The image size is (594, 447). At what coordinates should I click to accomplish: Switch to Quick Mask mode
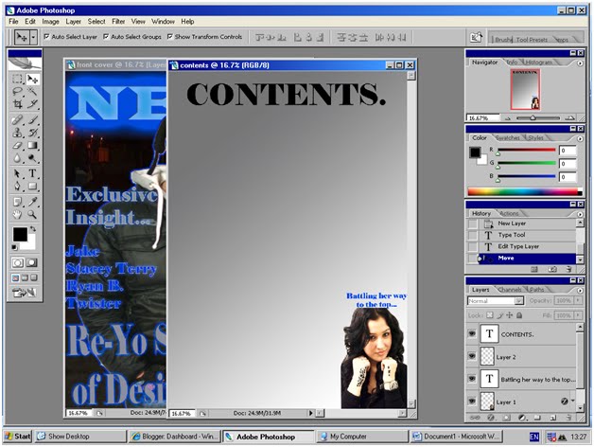32,262
